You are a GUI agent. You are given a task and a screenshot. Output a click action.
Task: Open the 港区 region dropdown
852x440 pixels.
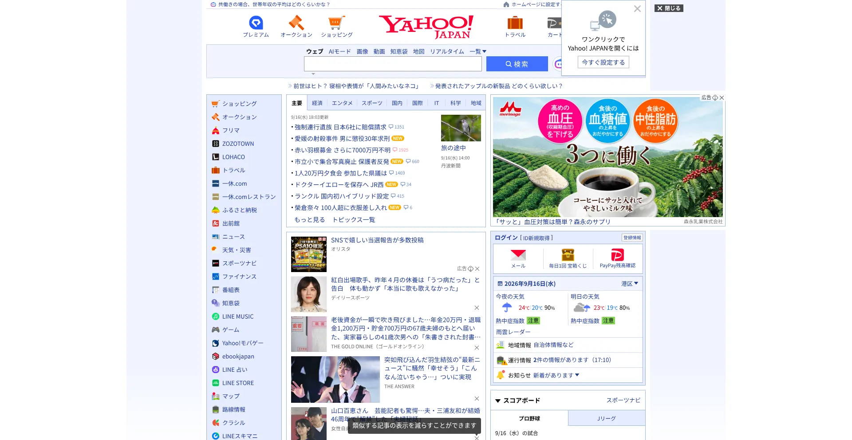[x=630, y=284]
